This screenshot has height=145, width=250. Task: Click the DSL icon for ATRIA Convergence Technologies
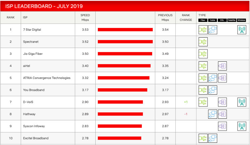tap(222, 78)
